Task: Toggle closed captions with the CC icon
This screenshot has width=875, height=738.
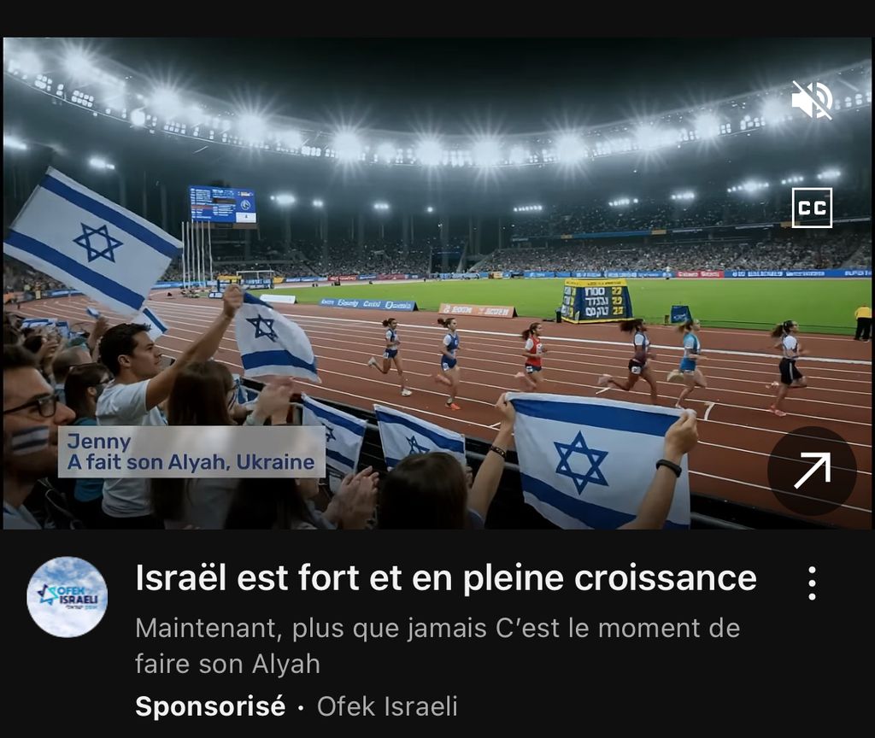Action: coord(812,208)
